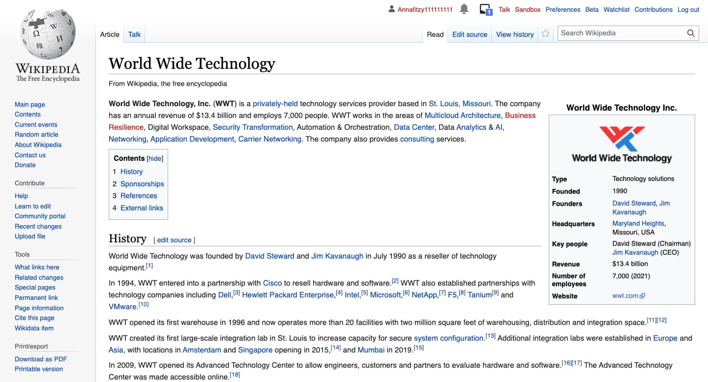Switch to the Edit source tab
Viewport: 708px width, 382px height.
coord(469,34)
